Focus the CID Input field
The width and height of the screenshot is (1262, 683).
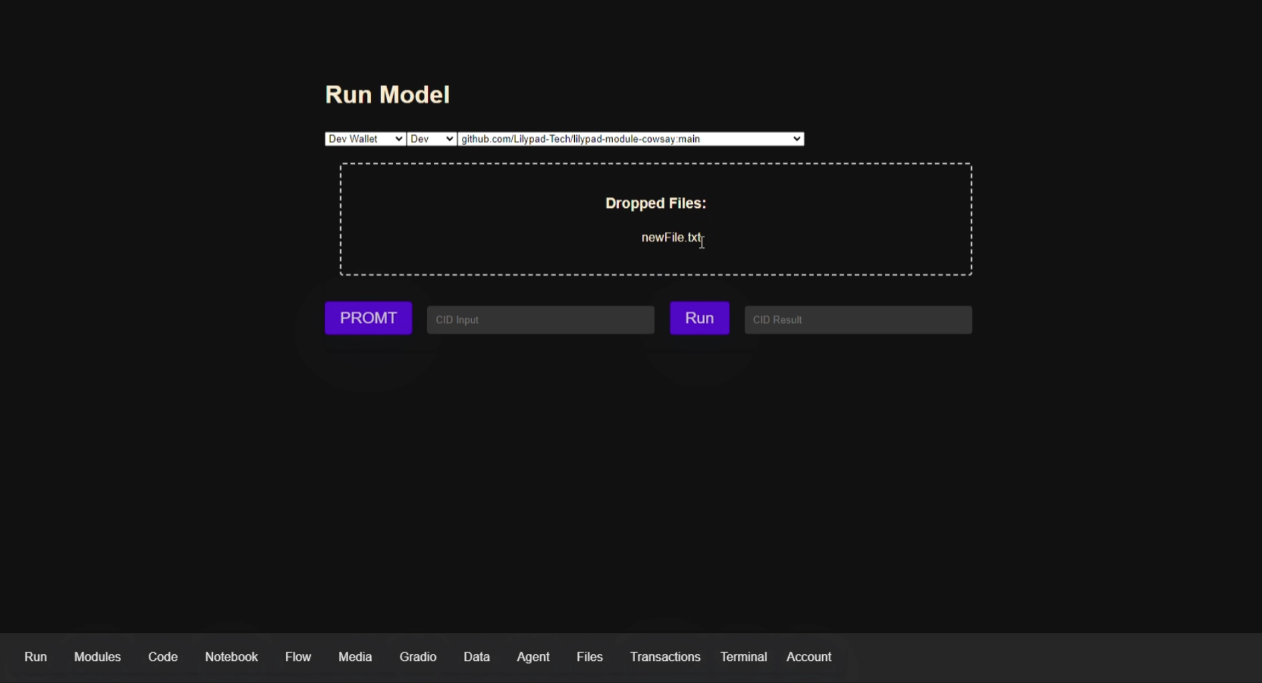540,320
